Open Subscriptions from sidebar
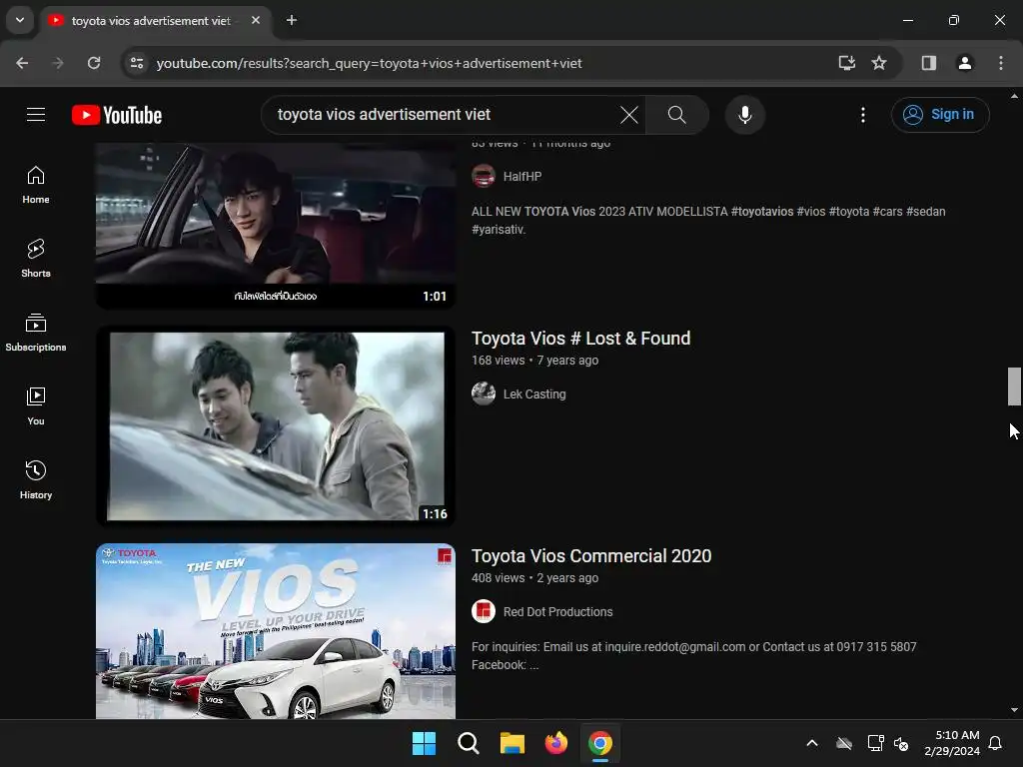The image size is (1023, 767). click(x=36, y=333)
